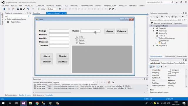Image resolution: width=188 pixels, height=106 pixels.
Task: Open the Windows Start menu
Action: (3, 103)
